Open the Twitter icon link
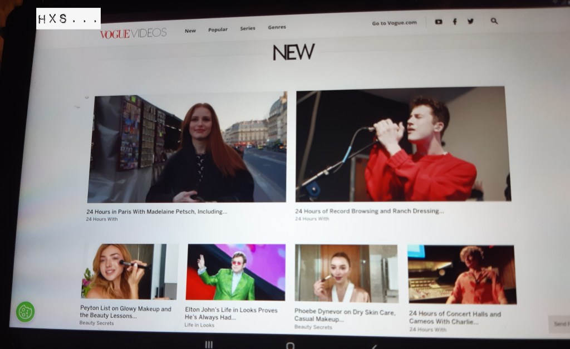Viewport: 570px width, 349px height. [470, 22]
